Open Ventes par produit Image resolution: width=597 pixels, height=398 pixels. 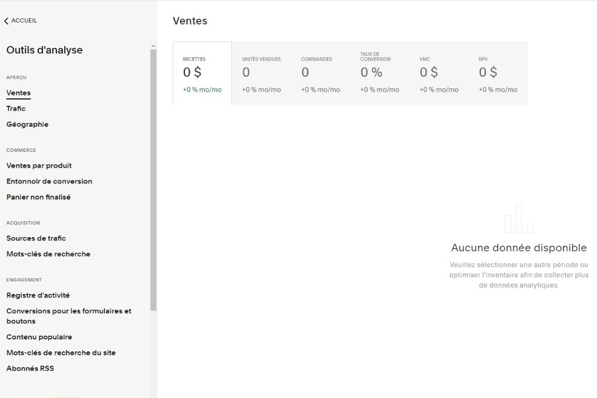[38, 165]
